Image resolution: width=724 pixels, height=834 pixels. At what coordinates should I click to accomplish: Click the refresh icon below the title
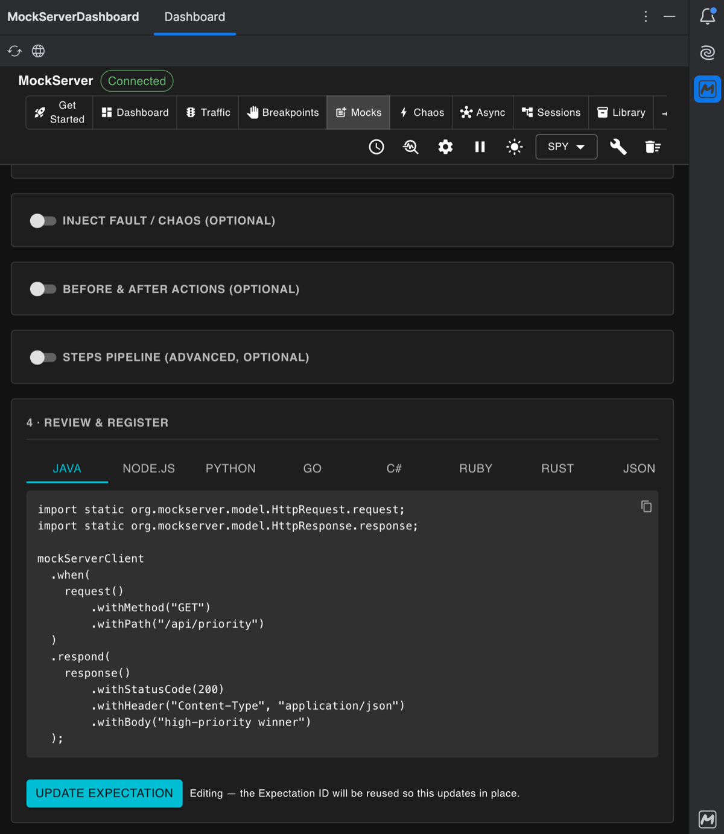(x=14, y=51)
